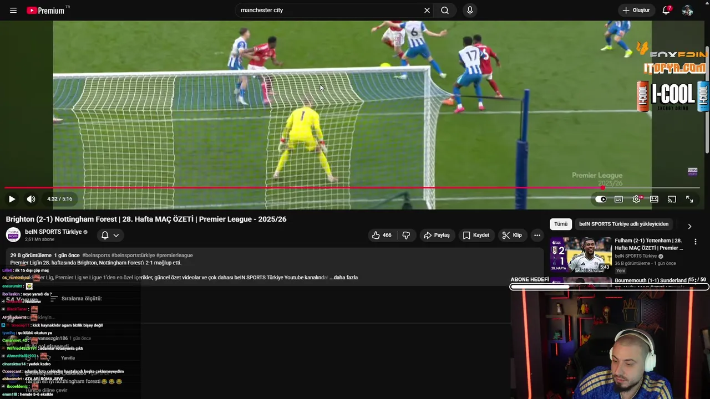
Task: Play the video
Action: [12, 199]
